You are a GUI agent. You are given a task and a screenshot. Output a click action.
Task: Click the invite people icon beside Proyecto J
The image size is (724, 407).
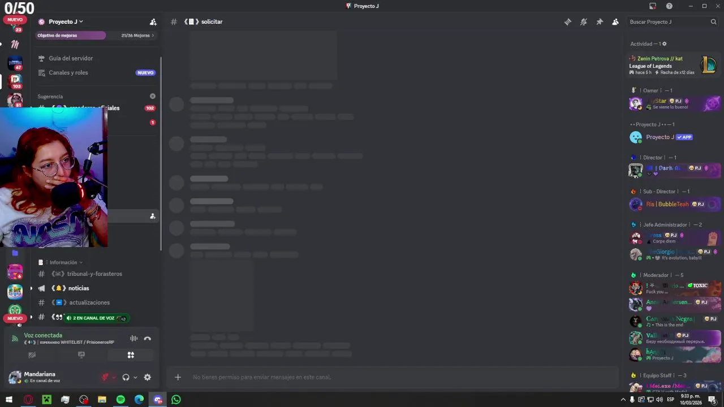(153, 22)
